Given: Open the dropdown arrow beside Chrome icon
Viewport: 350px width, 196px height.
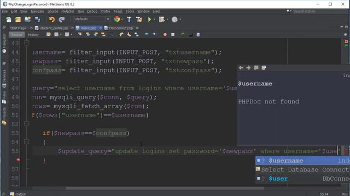Looking at the screenshot, I should coord(122,20).
